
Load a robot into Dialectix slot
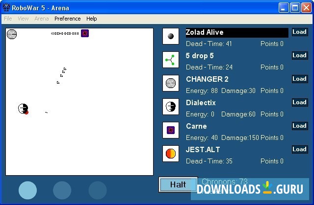pos(300,102)
